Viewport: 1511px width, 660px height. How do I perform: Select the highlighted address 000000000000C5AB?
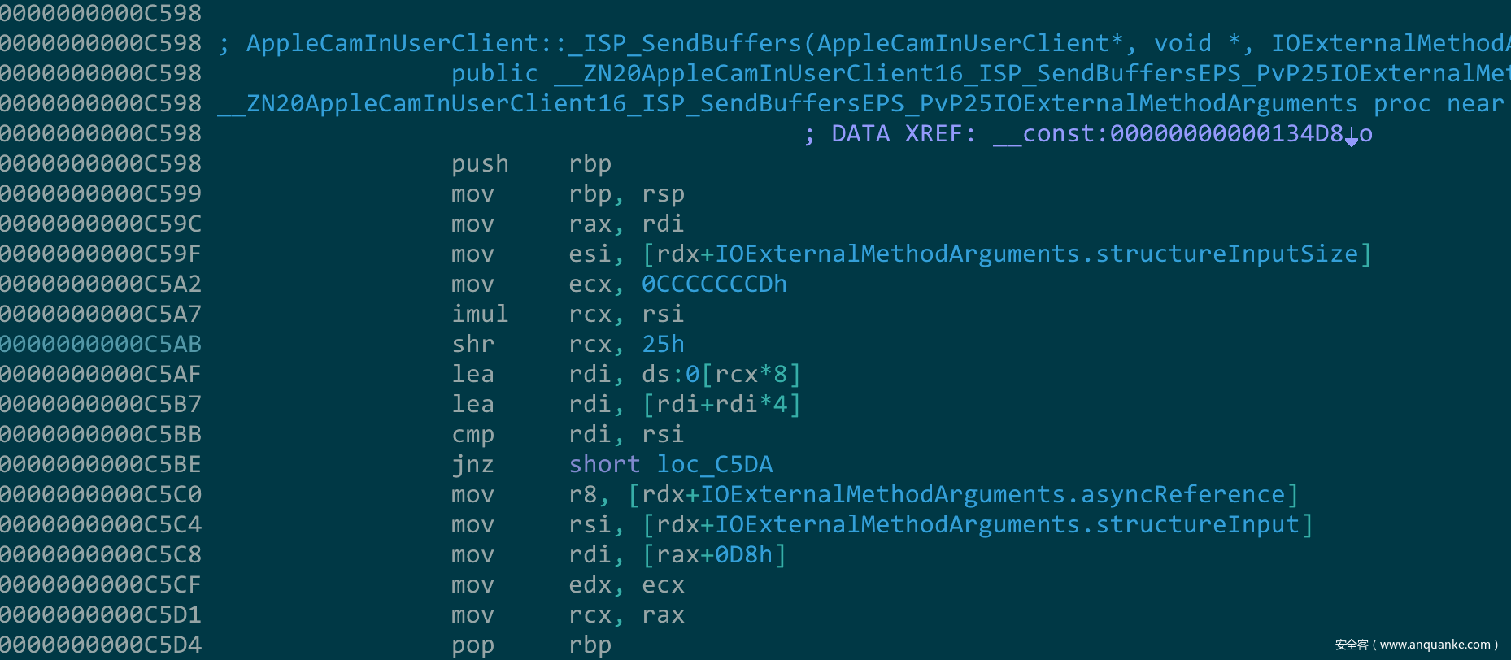click(x=101, y=345)
